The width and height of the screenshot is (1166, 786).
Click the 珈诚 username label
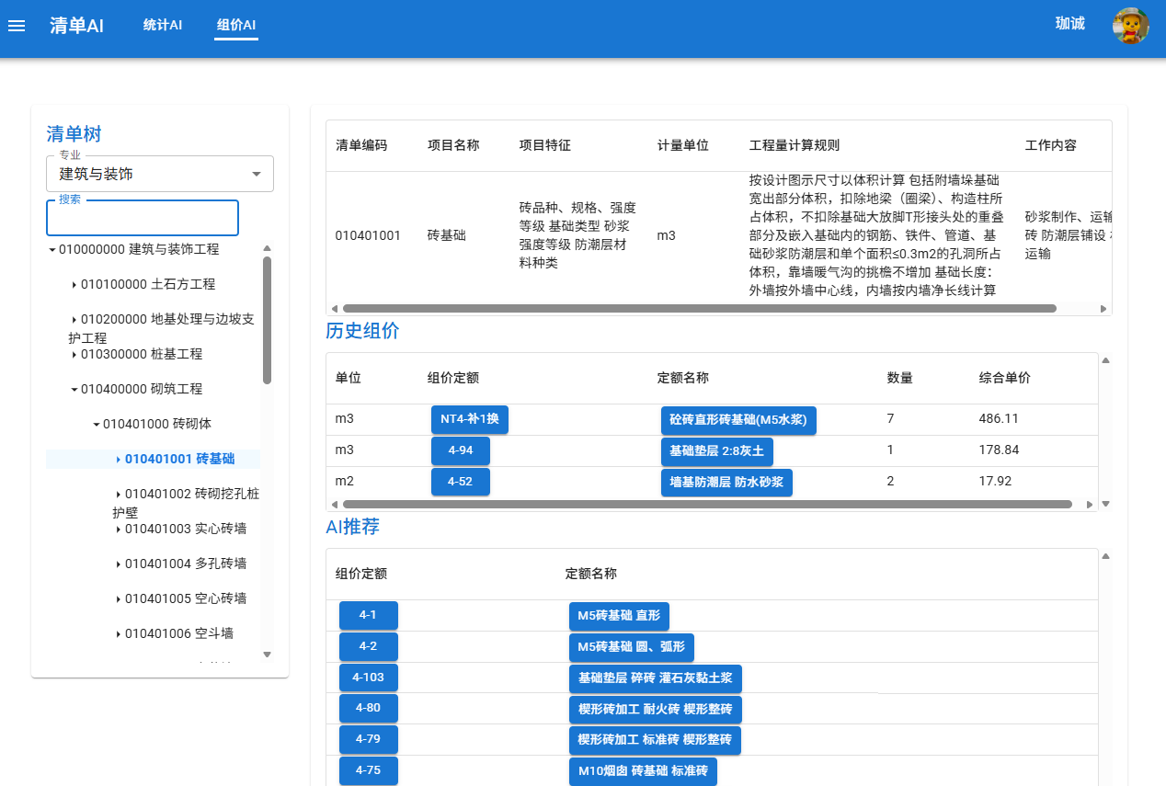pos(1069,24)
